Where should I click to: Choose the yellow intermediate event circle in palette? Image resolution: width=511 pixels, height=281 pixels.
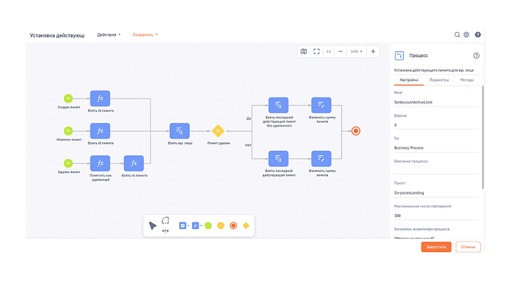click(x=221, y=226)
